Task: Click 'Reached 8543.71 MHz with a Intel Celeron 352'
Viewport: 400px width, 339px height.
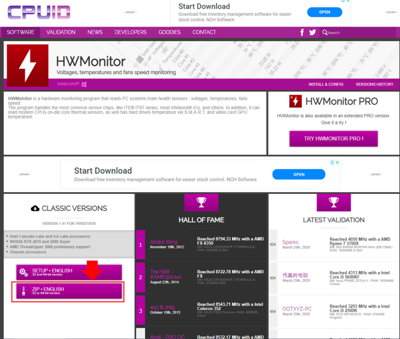Action: [x=230, y=306]
